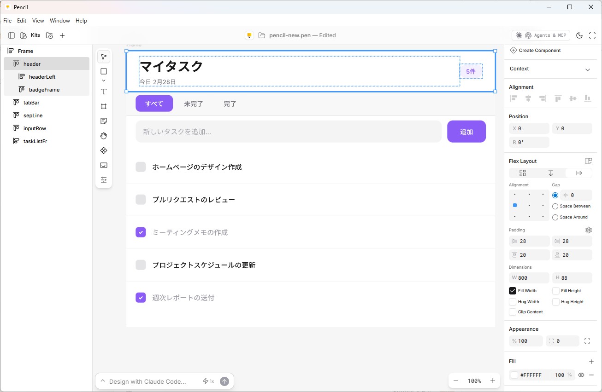Screen dimensions: 602x392
Task: Click the zoom in plus button
Action: coord(492,380)
